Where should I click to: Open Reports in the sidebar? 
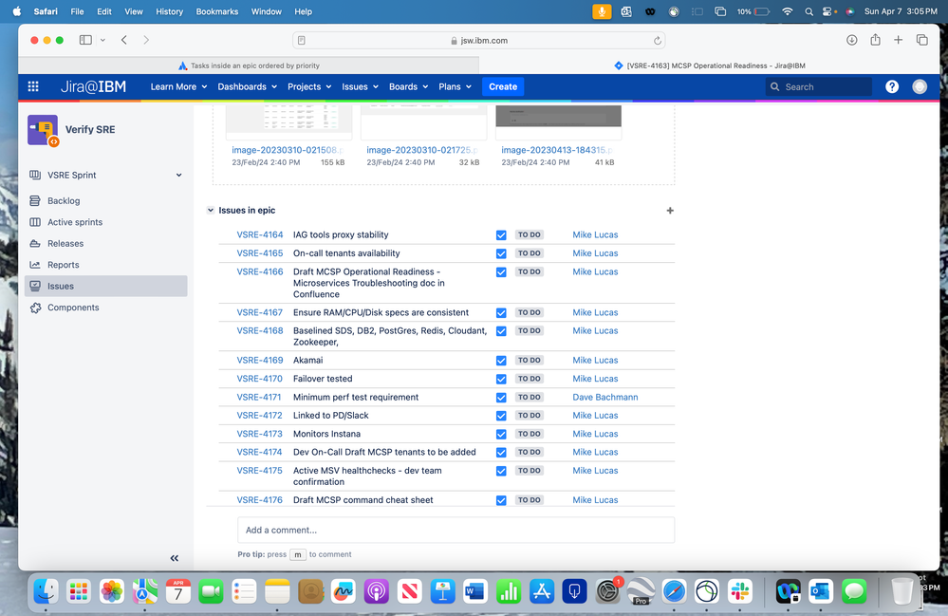[63, 264]
